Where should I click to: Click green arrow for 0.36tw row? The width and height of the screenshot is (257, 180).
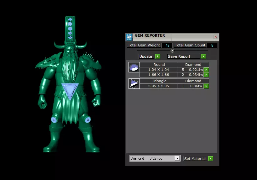pos(206,86)
